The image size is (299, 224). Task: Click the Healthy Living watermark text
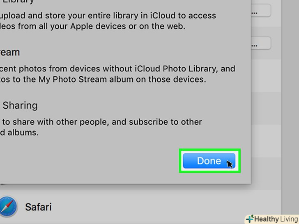(276, 219)
